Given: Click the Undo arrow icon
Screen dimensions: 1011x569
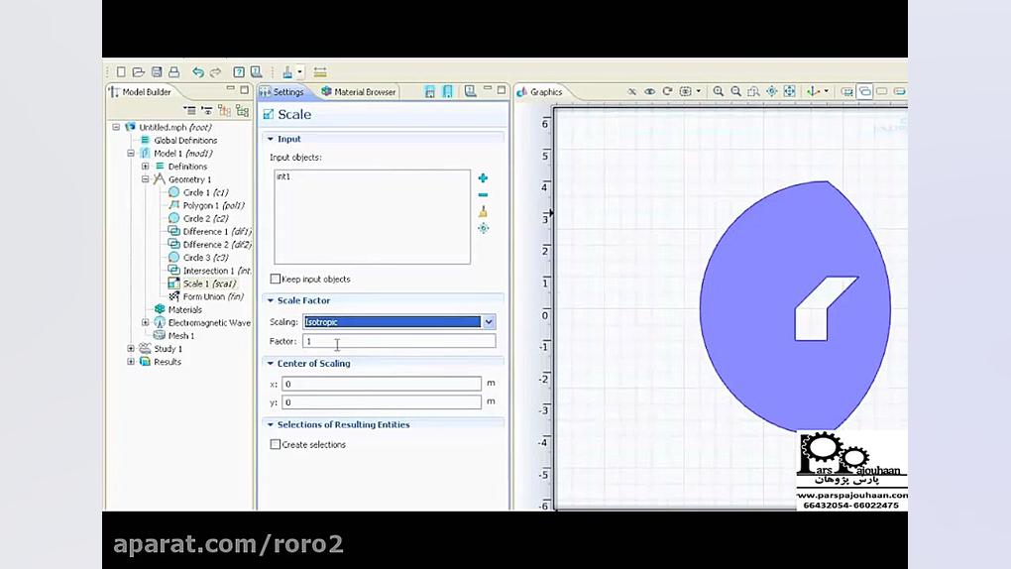Looking at the screenshot, I should [198, 72].
